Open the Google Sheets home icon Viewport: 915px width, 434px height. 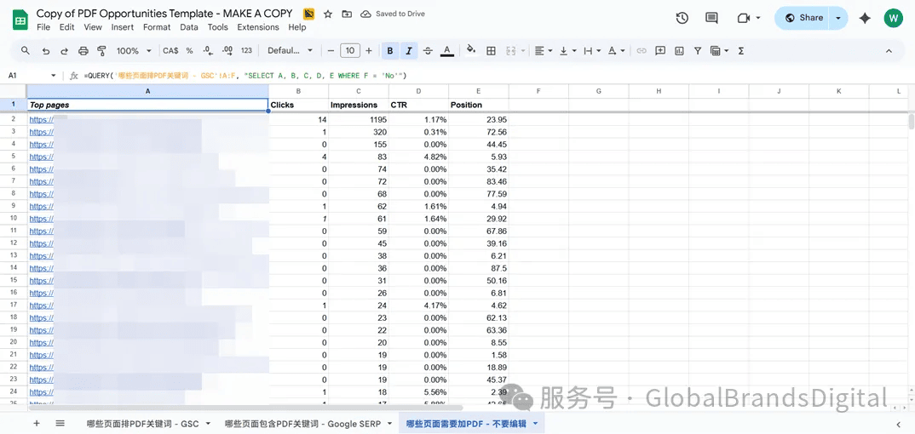(x=21, y=20)
